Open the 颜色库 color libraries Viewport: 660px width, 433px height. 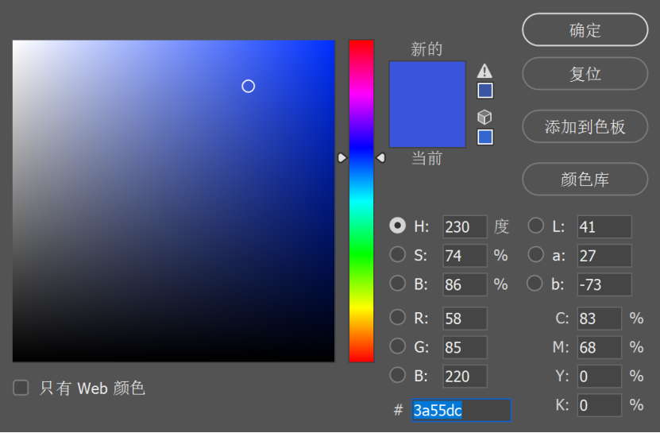coord(585,179)
